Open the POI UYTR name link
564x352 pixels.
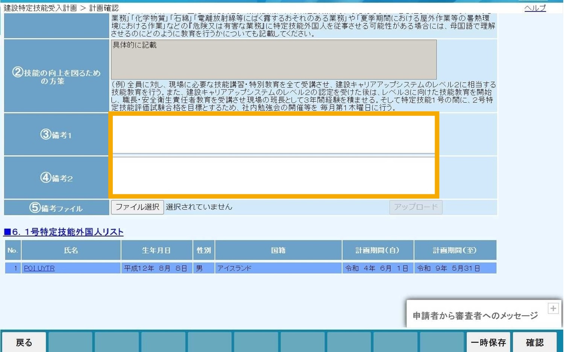(x=39, y=268)
